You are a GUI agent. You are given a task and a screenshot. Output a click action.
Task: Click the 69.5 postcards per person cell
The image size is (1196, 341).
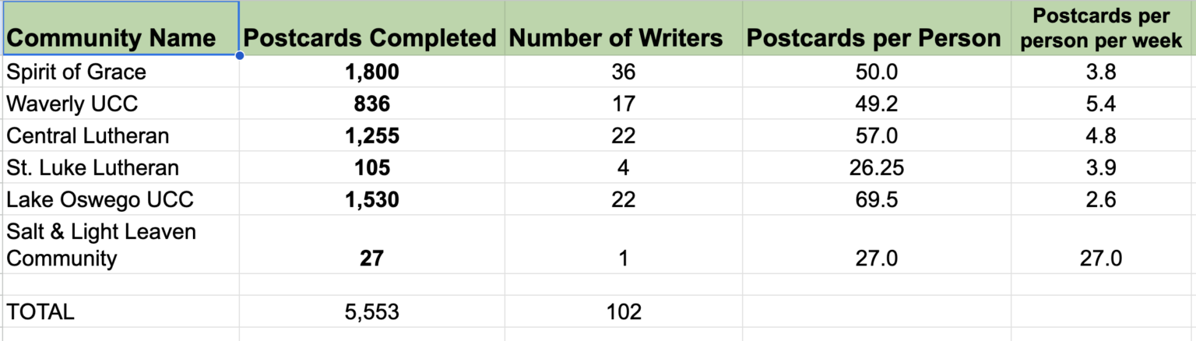pyautogui.click(x=876, y=199)
